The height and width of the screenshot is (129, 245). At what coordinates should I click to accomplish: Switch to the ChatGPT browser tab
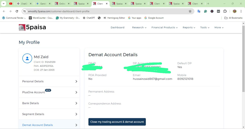tap(24, 4)
